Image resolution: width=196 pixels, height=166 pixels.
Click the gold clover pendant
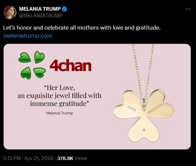tap(144, 115)
